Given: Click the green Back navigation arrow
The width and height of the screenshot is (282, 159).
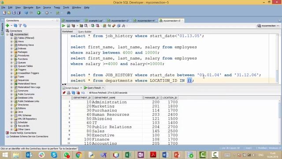Looking at the screenshot, I should [x=39, y=13].
